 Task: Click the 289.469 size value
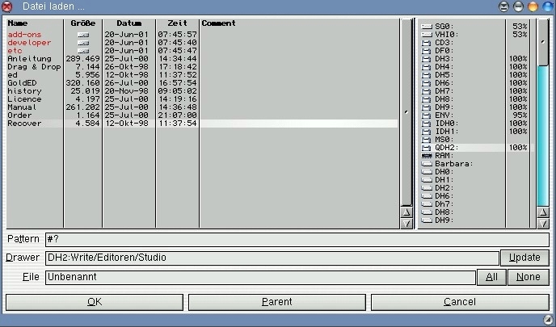click(x=83, y=59)
